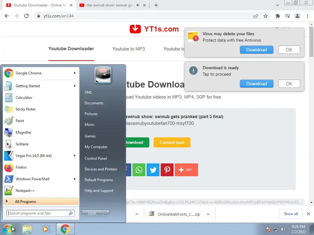Open Default Programs in Start menu
314x235 pixels.
coord(99,180)
